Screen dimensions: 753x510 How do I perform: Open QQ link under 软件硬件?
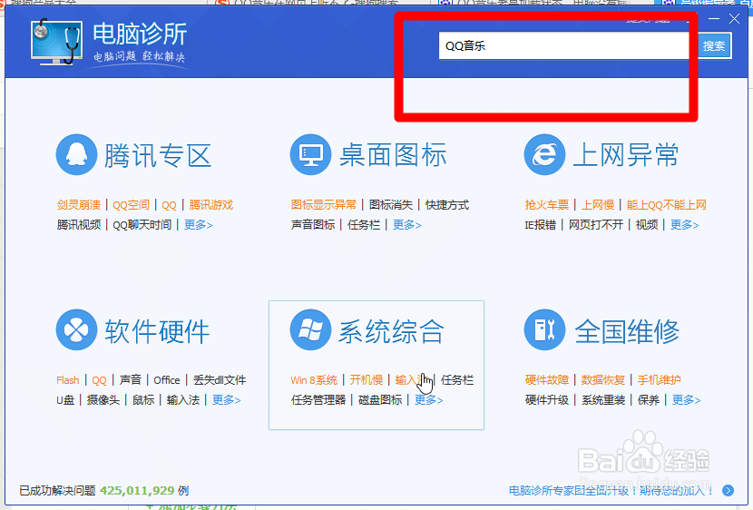click(99, 380)
